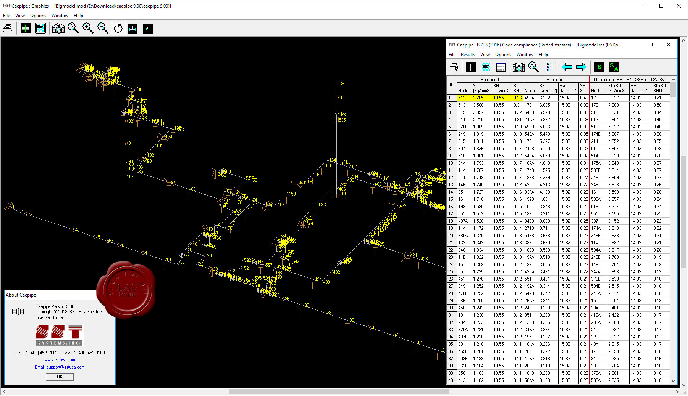This screenshot has width=688, height=396.
Task: Click Graphics horizontal scrollbar right arrow
Action: [x=677, y=392]
